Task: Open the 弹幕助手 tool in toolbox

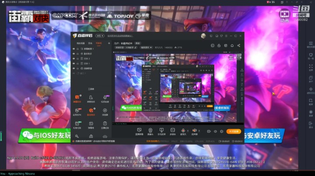Action: (x=77, y=99)
